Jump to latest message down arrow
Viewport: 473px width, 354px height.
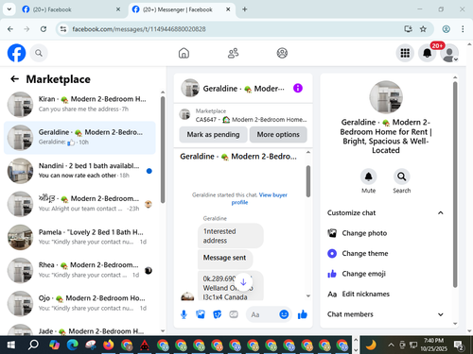click(243, 282)
